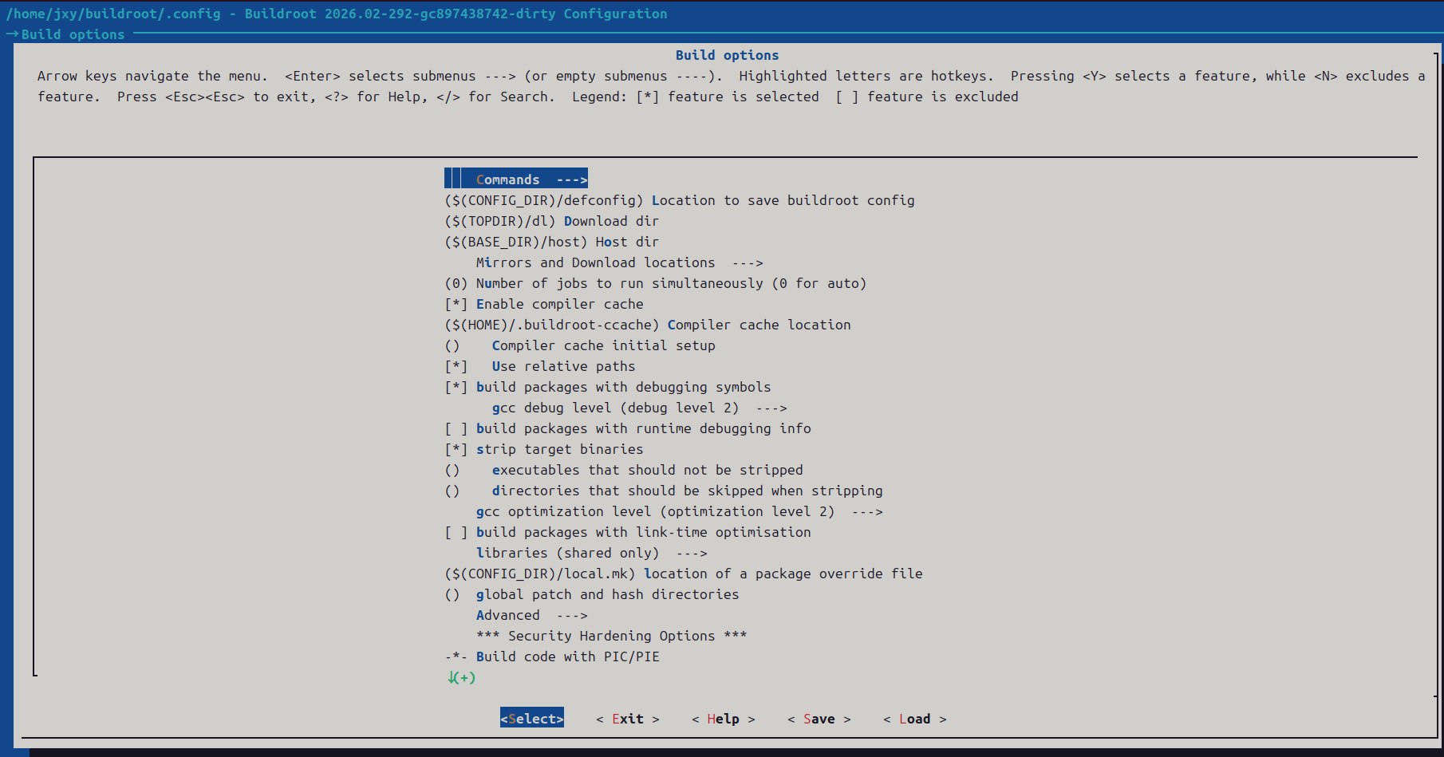Edit the Download dir path field
The width and height of the screenshot is (1444, 757).
pyautogui.click(x=551, y=221)
